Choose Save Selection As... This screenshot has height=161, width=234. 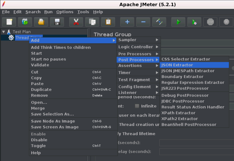(73, 114)
